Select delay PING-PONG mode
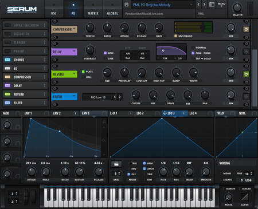258x209 pixels. 193,53
